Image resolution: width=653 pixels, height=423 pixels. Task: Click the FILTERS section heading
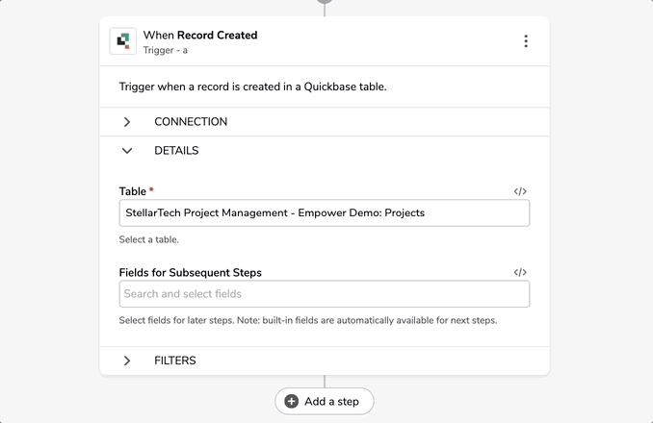click(175, 361)
